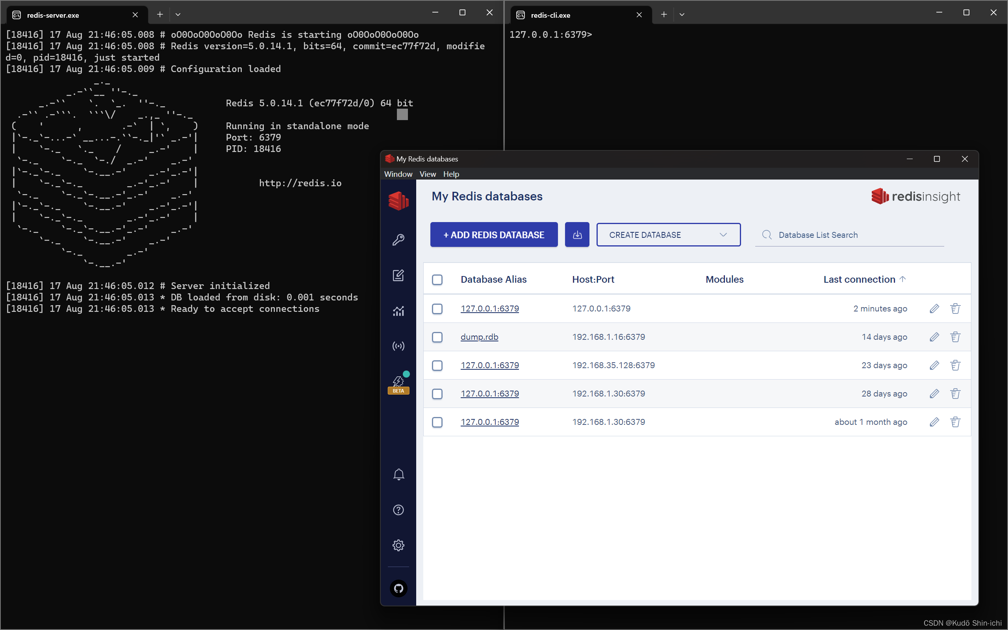
Task: Open the help question mark icon
Action: (398, 510)
